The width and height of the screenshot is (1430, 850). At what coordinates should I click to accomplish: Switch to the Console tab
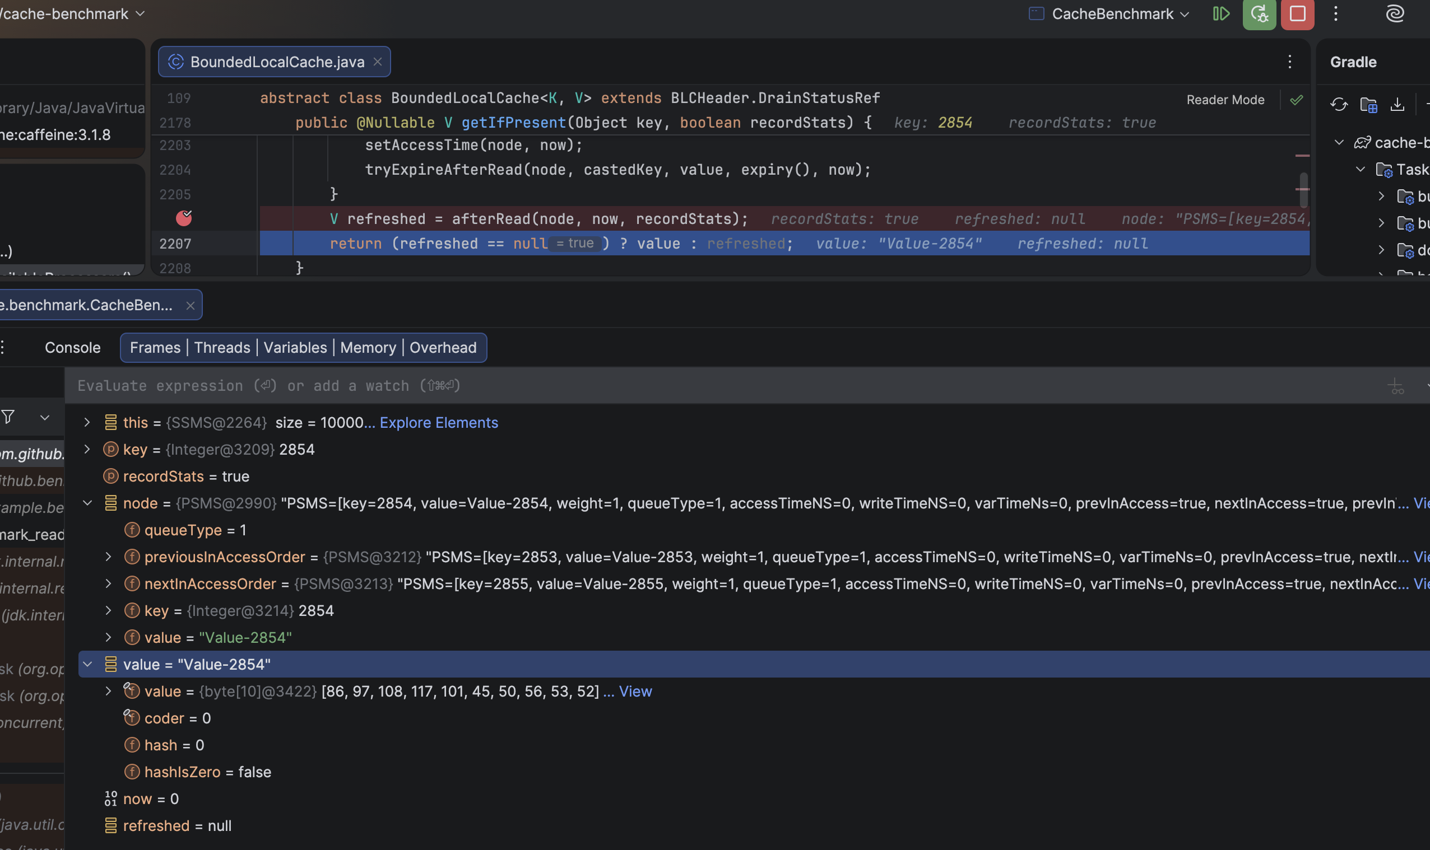[x=72, y=348]
